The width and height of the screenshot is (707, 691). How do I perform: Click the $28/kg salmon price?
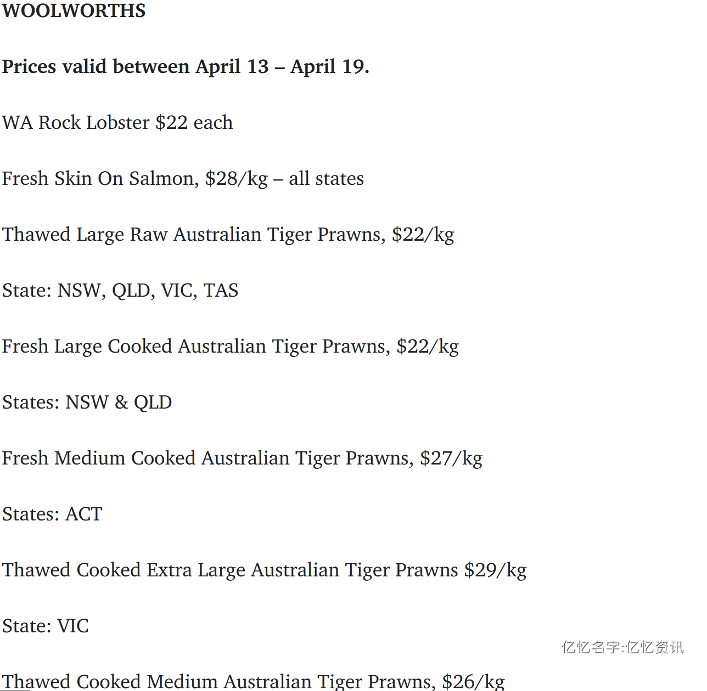pos(237,179)
